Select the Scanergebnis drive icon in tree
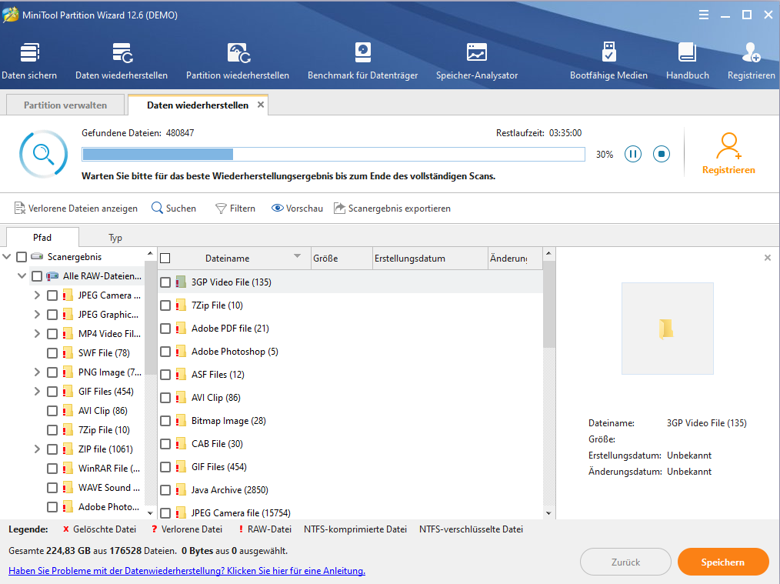This screenshot has height=584, width=780. click(37, 257)
